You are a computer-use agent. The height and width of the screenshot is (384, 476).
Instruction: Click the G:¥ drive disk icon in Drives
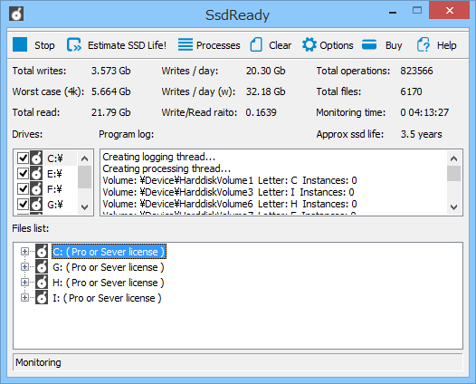point(36,205)
